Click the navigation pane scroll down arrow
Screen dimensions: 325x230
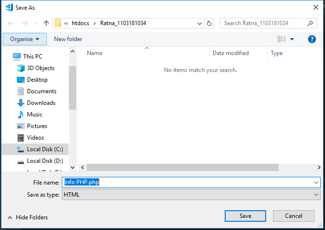point(72,168)
